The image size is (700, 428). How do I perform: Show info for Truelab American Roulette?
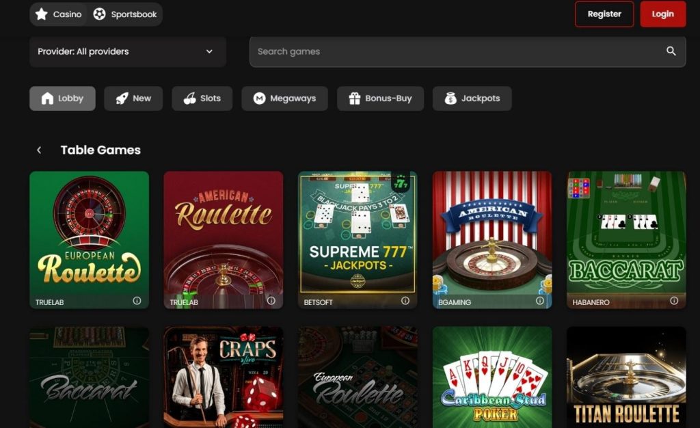pyautogui.click(x=271, y=301)
